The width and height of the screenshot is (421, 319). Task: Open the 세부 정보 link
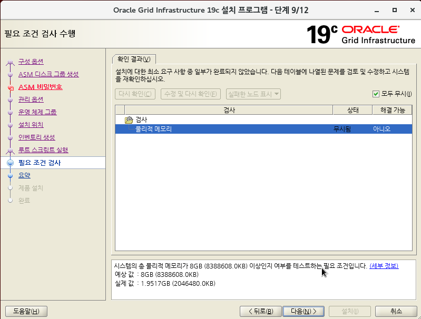(384, 266)
